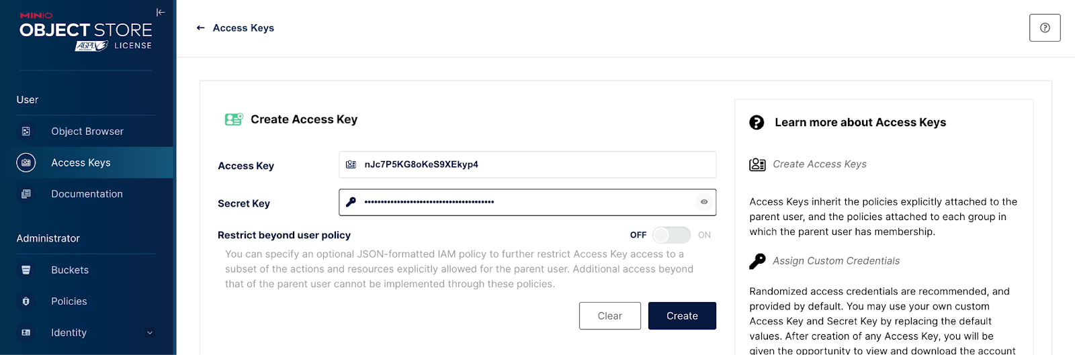
Task: Click the Policies sidebar icon
Action: click(x=26, y=301)
